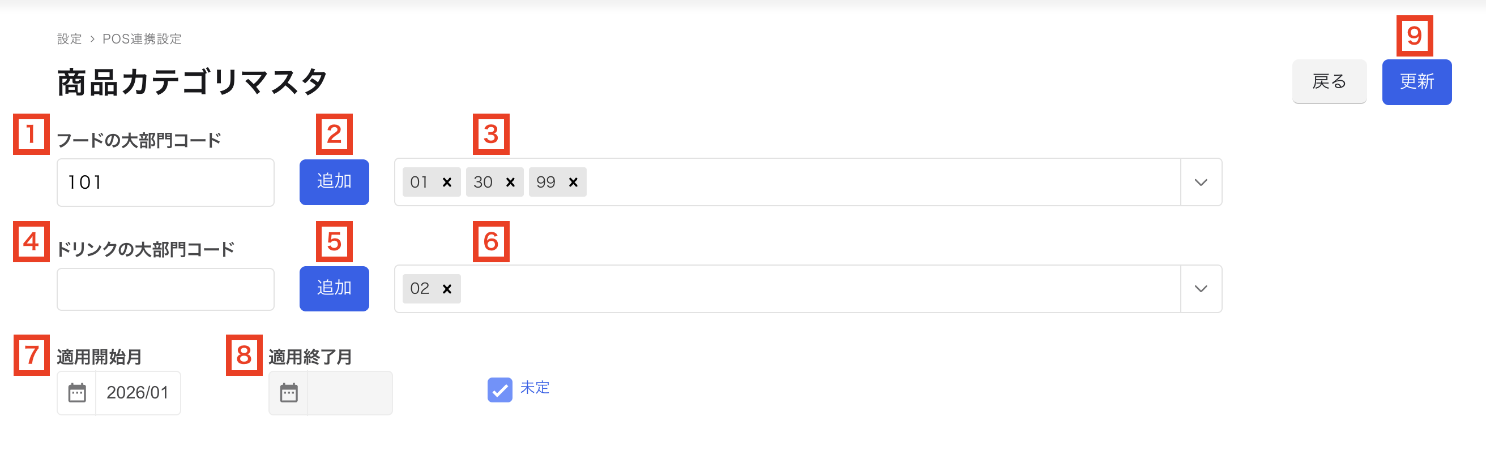Viewport: 1486px width, 451px height.
Task: Click the 未定 label text
Action: (535, 388)
